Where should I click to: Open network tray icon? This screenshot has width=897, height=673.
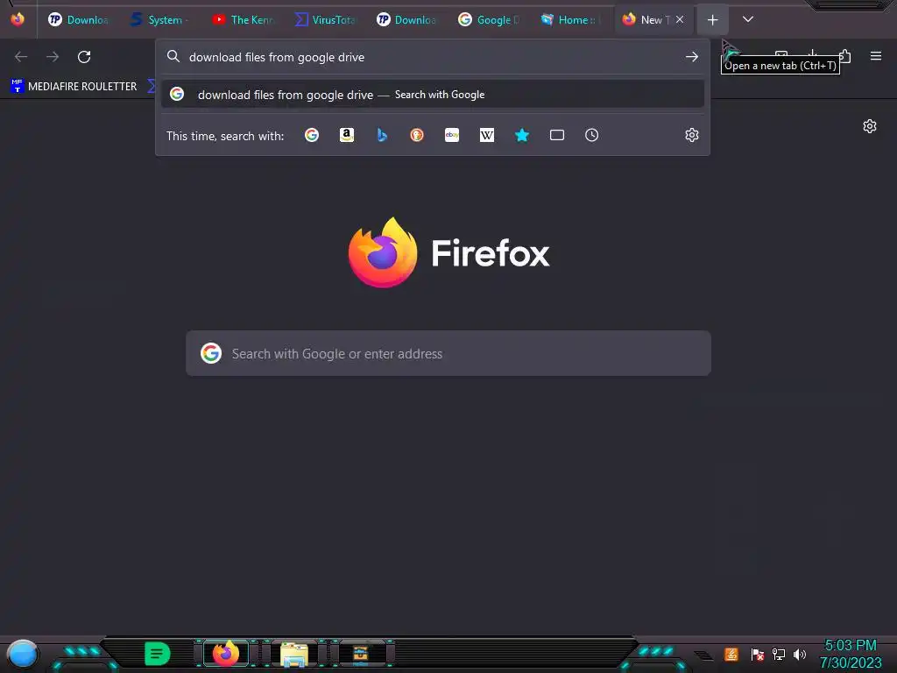tap(779, 654)
